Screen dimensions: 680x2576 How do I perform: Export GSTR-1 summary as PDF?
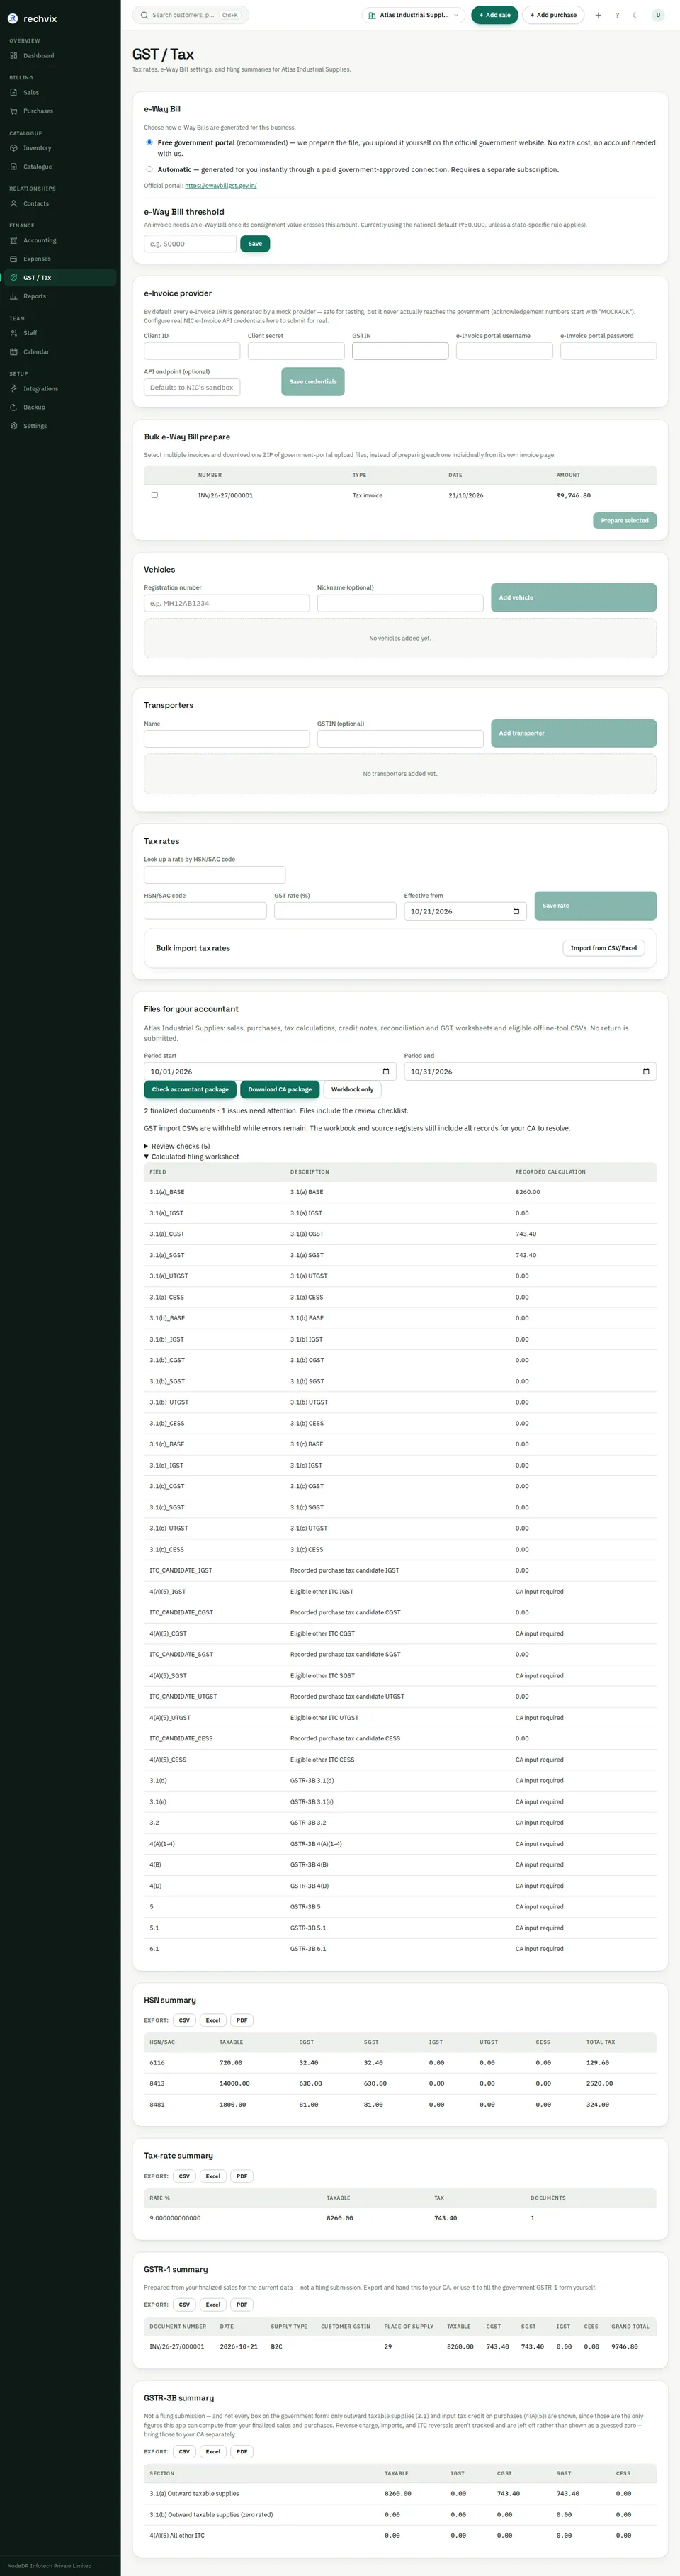(242, 2304)
